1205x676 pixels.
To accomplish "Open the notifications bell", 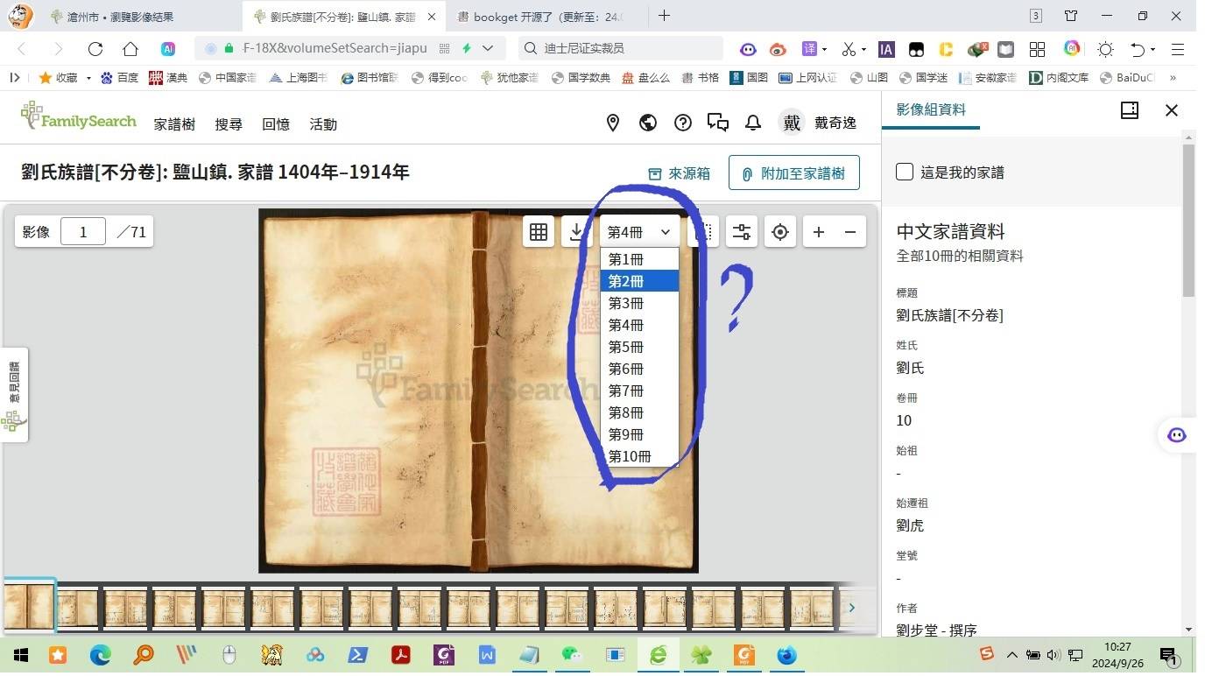I will coord(753,123).
